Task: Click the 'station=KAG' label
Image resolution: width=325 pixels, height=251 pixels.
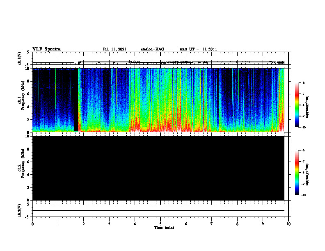Action: coord(152,49)
